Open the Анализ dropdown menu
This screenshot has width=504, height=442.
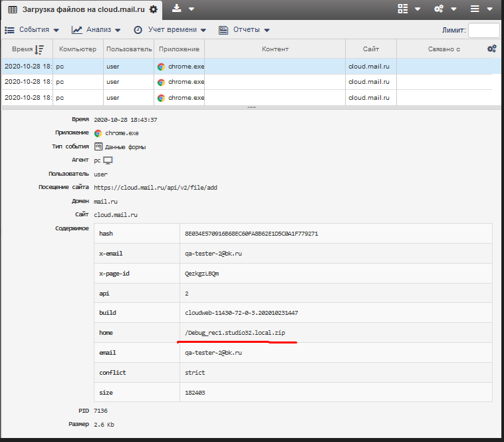[96, 30]
